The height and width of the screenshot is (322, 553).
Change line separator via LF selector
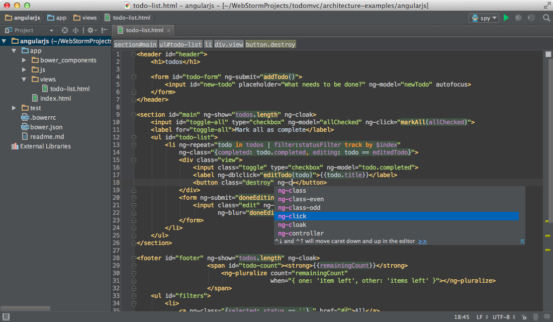click(482, 317)
